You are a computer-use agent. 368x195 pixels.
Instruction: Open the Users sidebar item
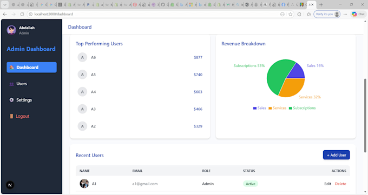(31, 84)
